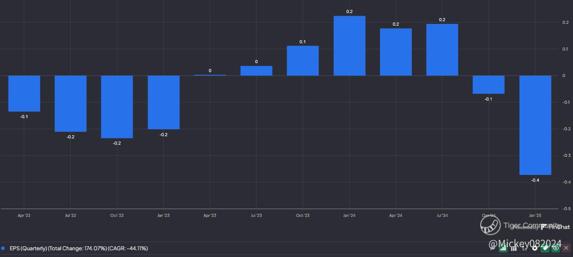Viewport: 573px width, 257px height.
Task: Select the Oct '23 bar
Action: click(x=303, y=60)
